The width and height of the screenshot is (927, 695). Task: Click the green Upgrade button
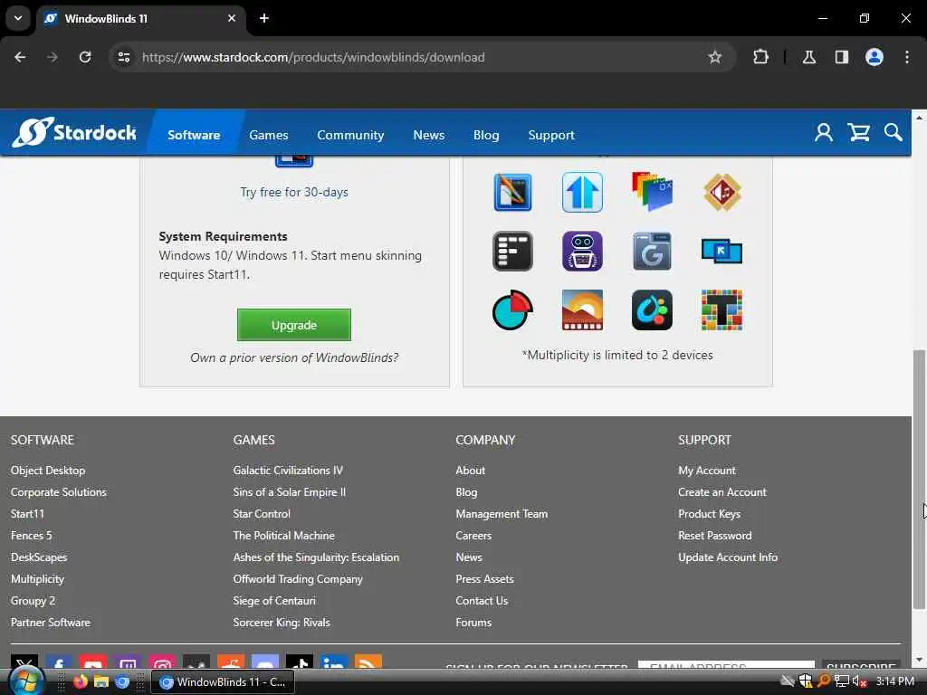pyautogui.click(x=294, y=325)
